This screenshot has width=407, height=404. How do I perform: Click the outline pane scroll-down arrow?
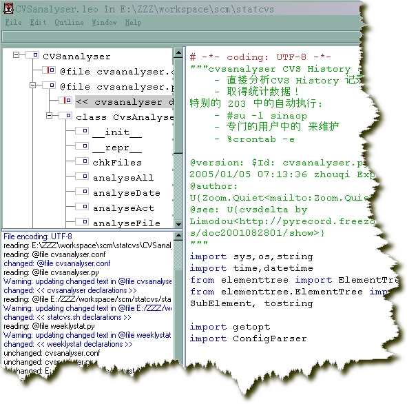178,224
